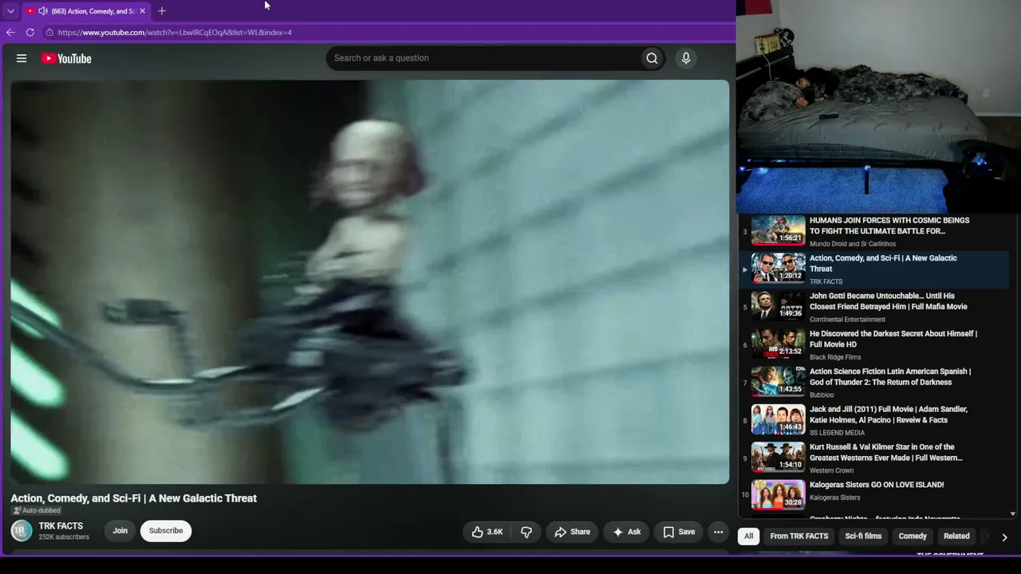Image resolution: width=1021 pixels, height=574 pixels.
Task: Select the Related filter chip
Action: (x=956, y=537)
